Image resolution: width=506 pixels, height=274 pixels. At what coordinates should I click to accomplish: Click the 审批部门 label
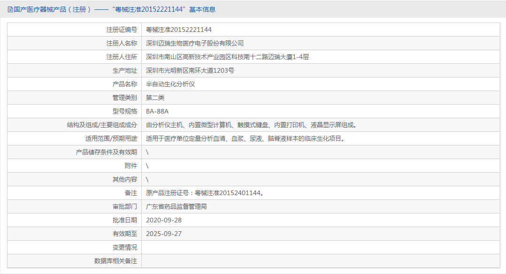(x=124, y=206)
